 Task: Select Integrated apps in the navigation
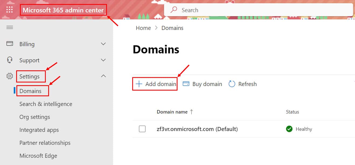click(x=39, y=130)
